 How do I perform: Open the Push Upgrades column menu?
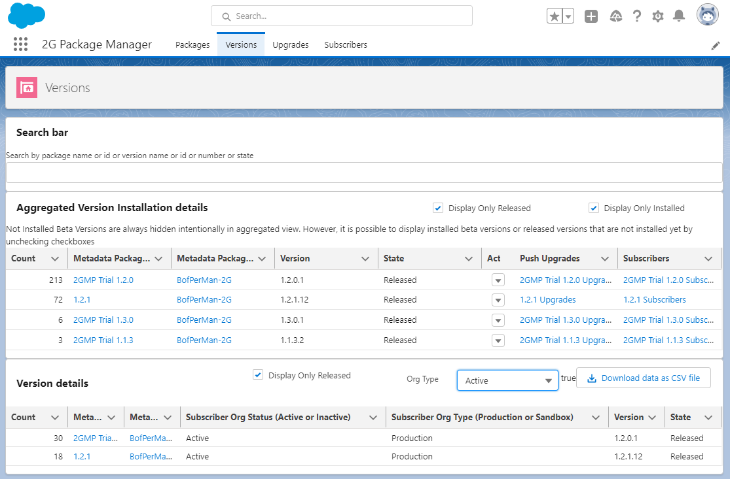pos(605,259)
